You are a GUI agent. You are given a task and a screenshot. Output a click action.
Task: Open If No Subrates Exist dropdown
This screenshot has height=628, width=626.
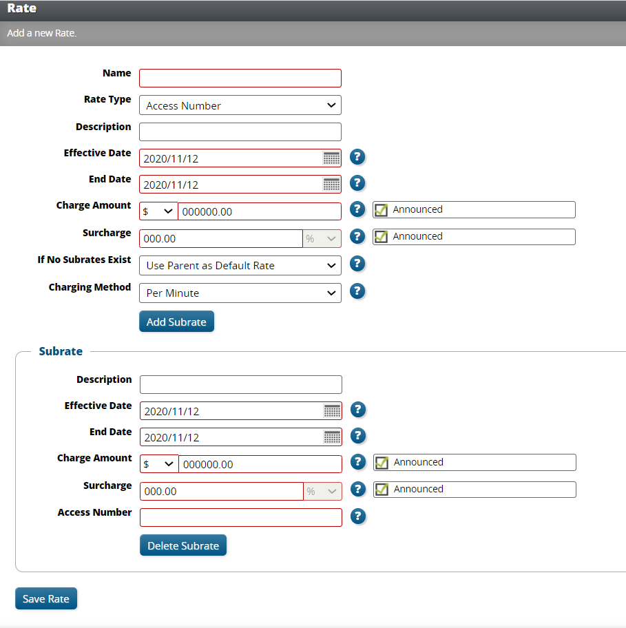240,265
